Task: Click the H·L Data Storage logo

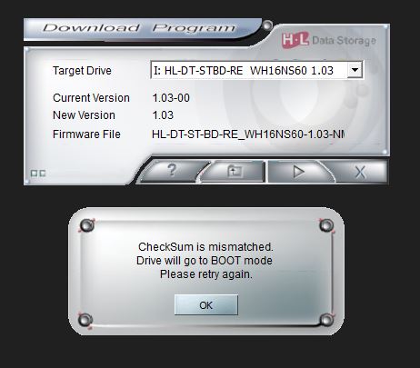Action: click(329, 40)
